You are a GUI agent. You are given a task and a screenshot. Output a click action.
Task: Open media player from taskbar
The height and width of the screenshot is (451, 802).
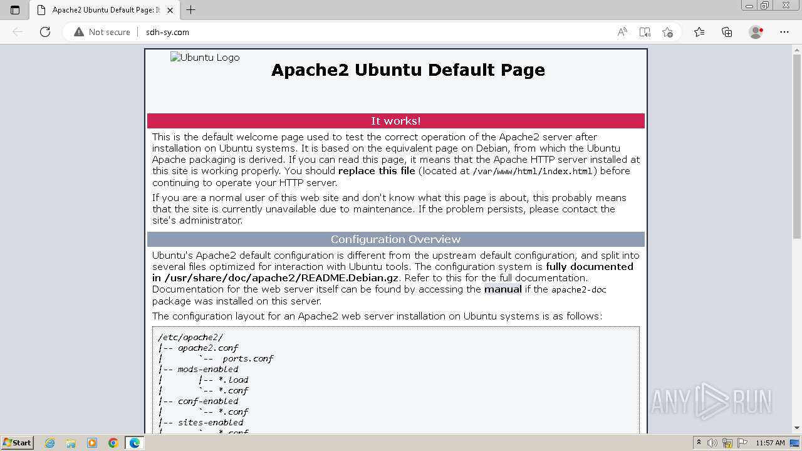tap(92, 443)
